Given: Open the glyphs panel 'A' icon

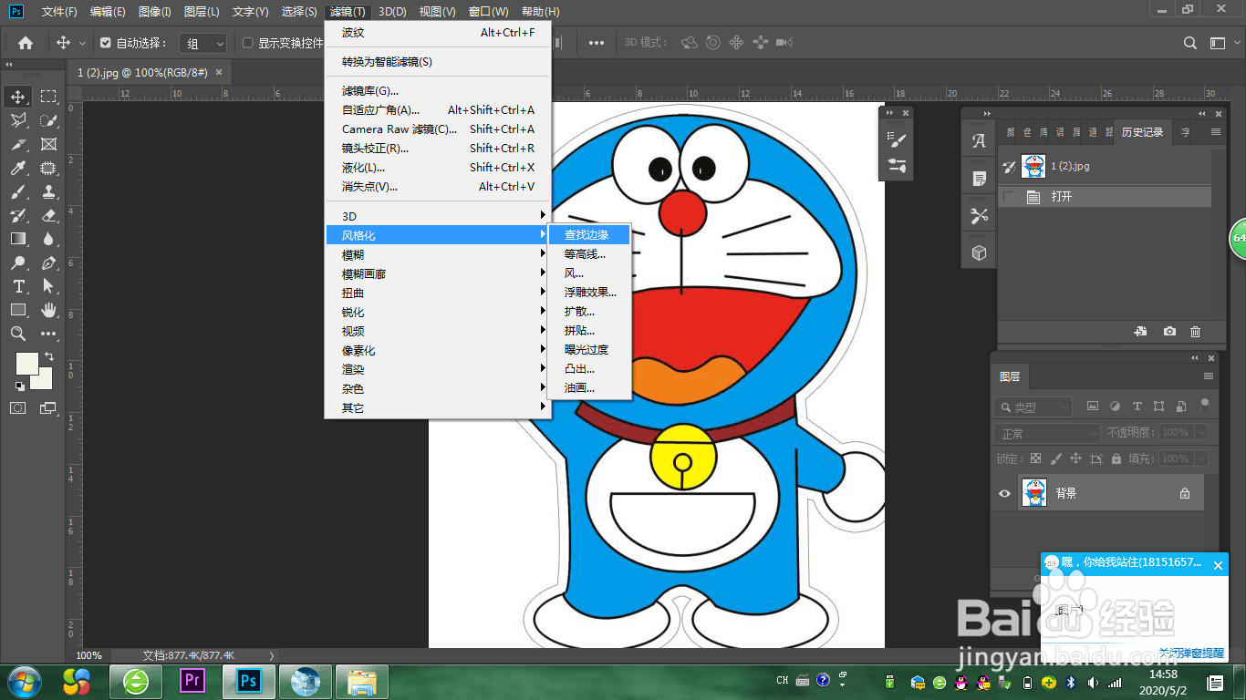Looking at the screenshot, I should tap(980, 140).
